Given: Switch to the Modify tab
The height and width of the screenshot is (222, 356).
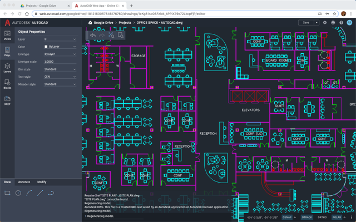Looking at the screenshot, I should click(x=42, y=182).
